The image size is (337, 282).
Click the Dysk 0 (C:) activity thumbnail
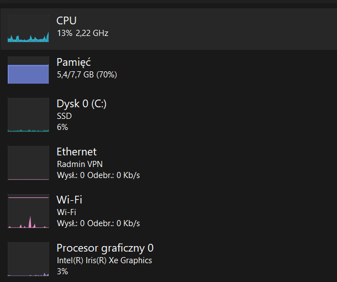pos(28,115)
